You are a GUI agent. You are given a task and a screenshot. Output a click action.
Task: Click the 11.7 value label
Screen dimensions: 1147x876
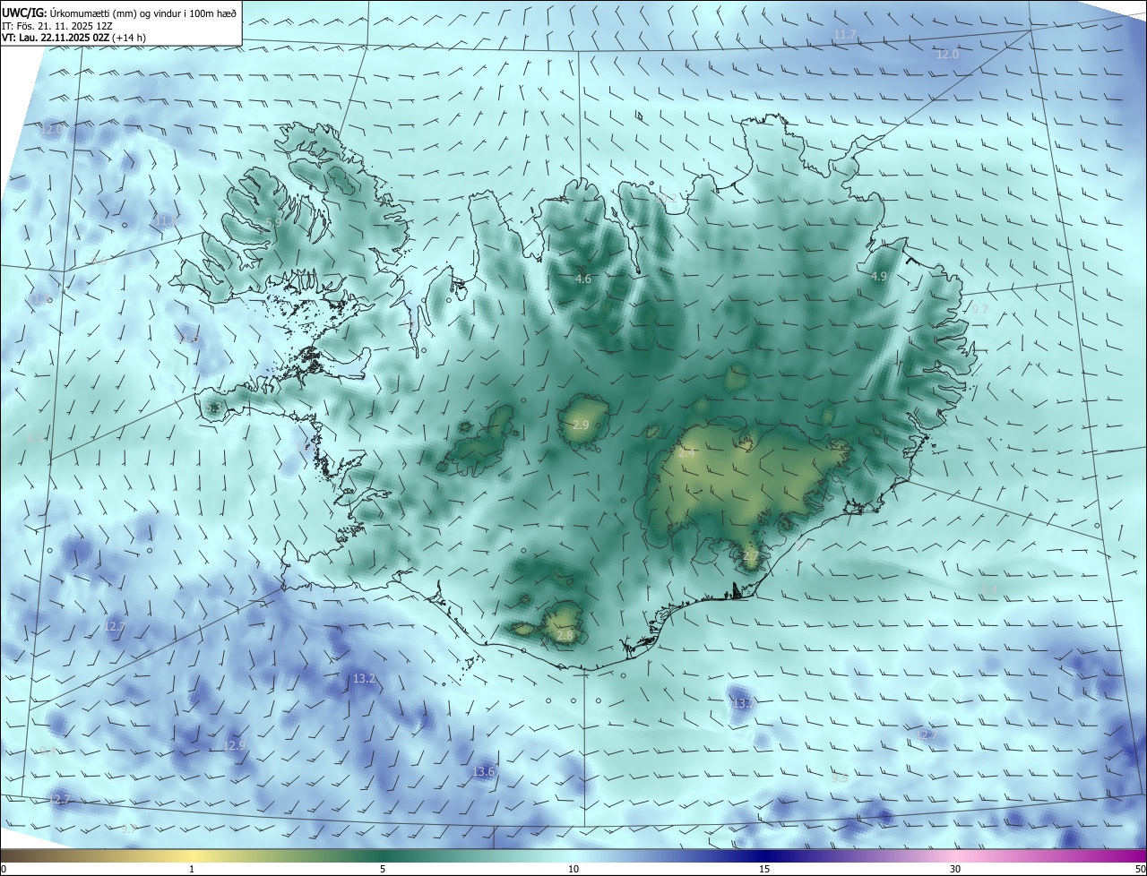(845, 35)
